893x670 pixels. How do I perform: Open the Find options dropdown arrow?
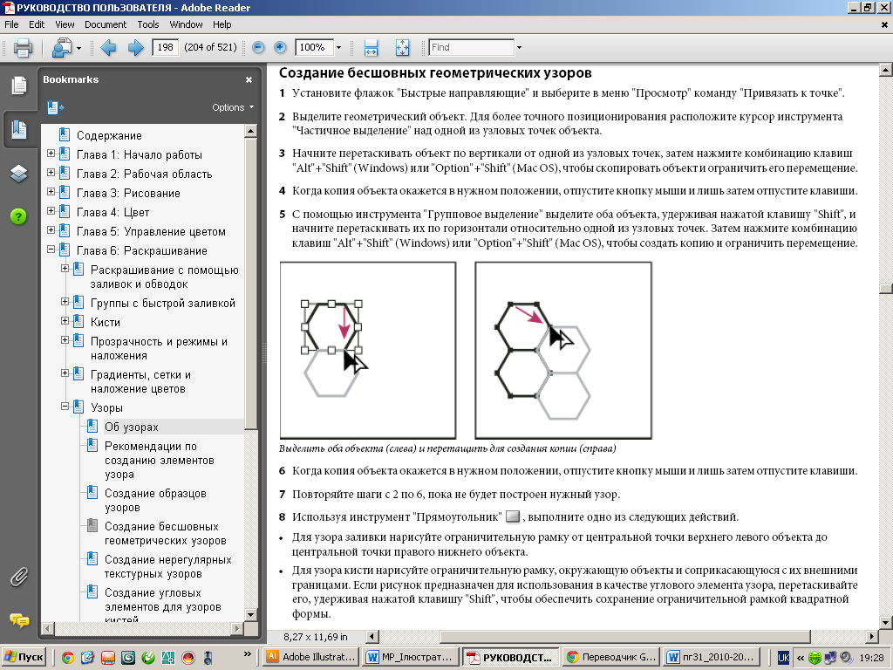519,47
